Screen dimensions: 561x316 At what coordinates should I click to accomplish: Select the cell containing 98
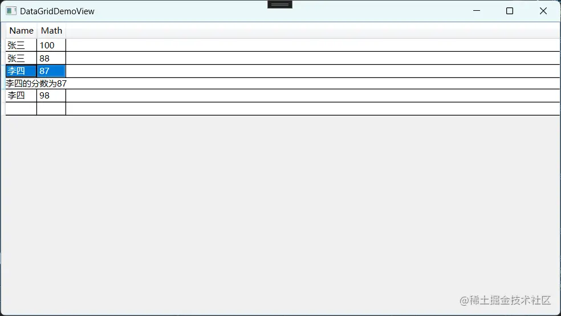tap(51, 96)
